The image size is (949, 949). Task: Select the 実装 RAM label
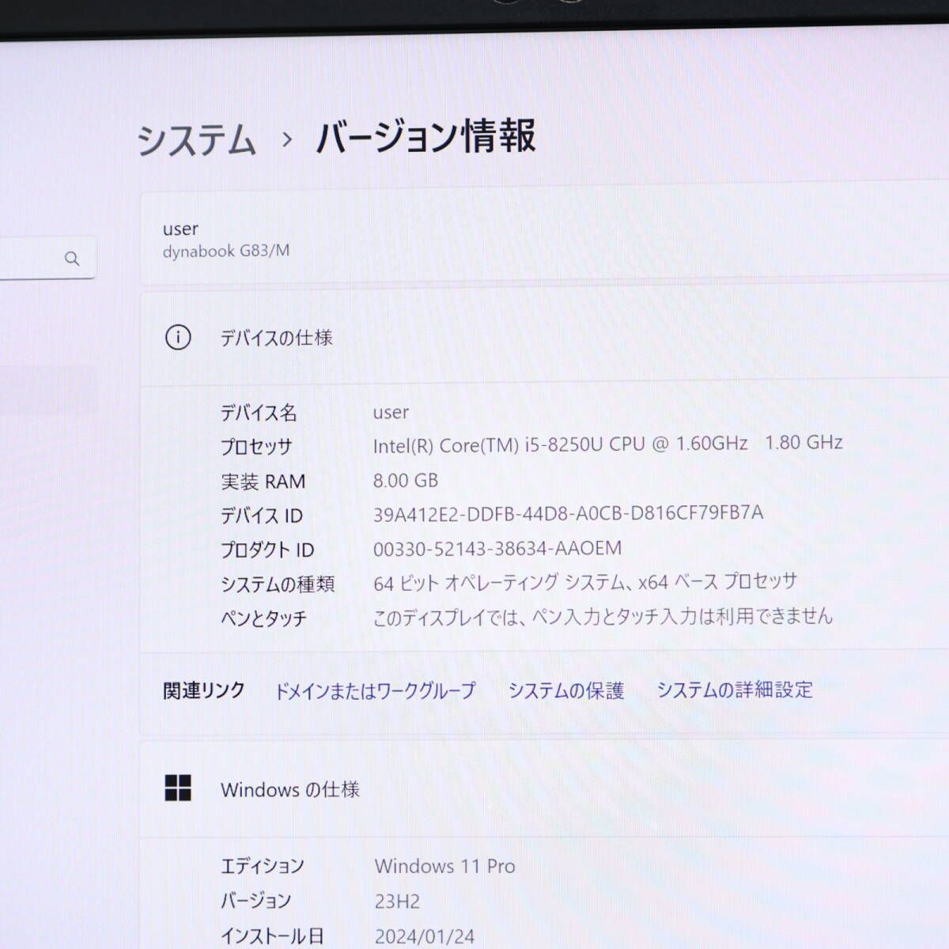point(263,482)
